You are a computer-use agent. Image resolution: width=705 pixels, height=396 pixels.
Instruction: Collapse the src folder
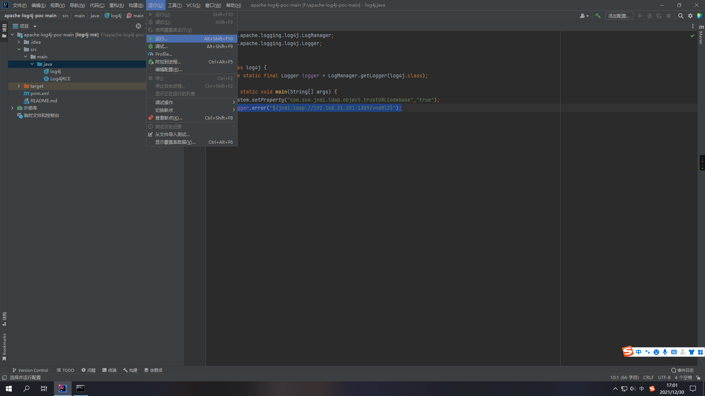19,49
